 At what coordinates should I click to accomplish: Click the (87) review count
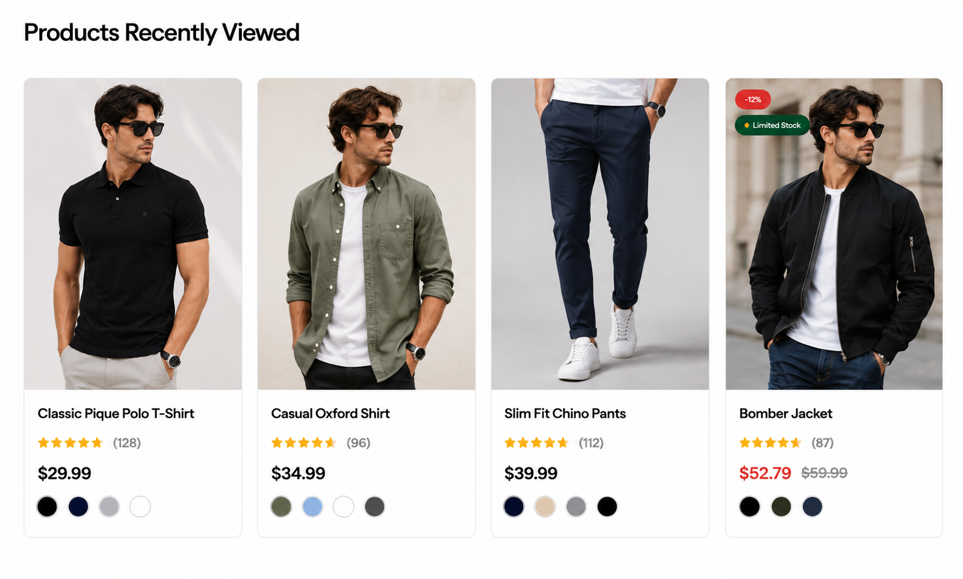point(822,443)
